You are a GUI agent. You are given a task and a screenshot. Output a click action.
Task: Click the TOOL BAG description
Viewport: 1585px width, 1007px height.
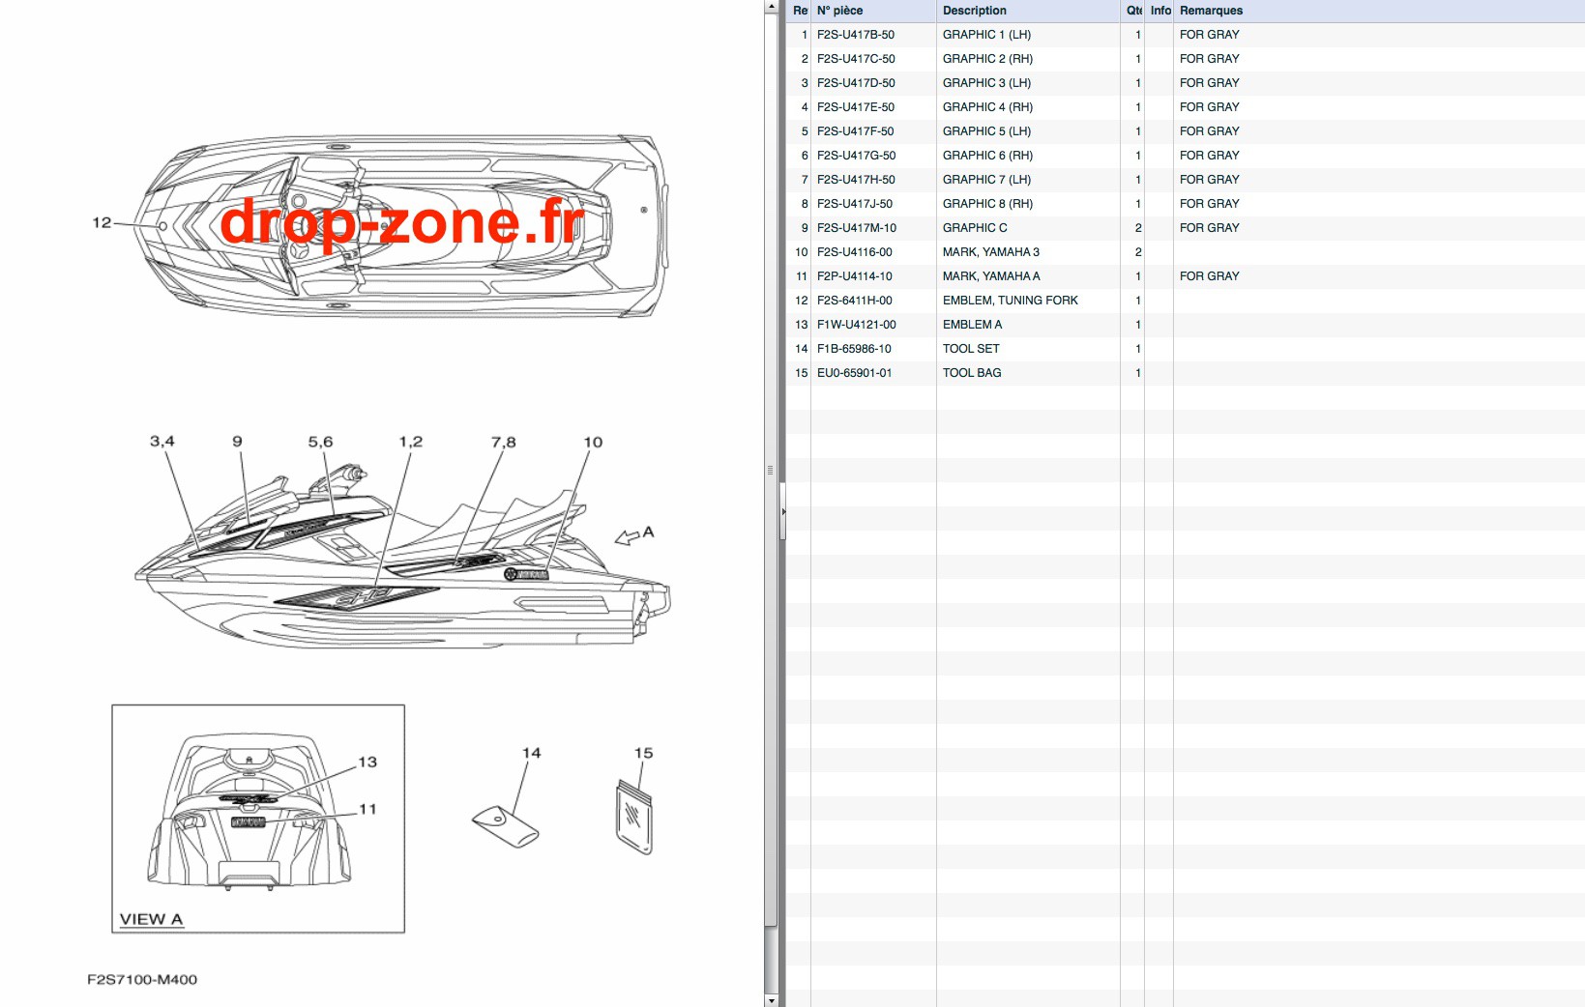pos(972,373)
